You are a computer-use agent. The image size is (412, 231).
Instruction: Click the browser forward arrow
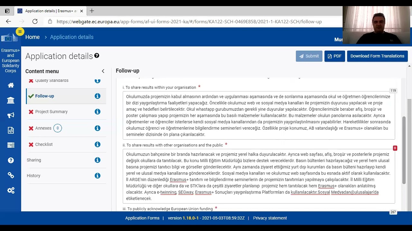(x=22, y=21)
